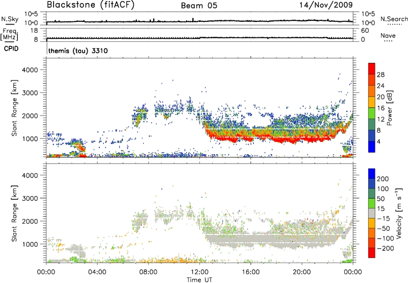The width and height of the screenshot is (408, 283).
Task: Click the 'N.Sky' legend label
Action: click(10, 19)
